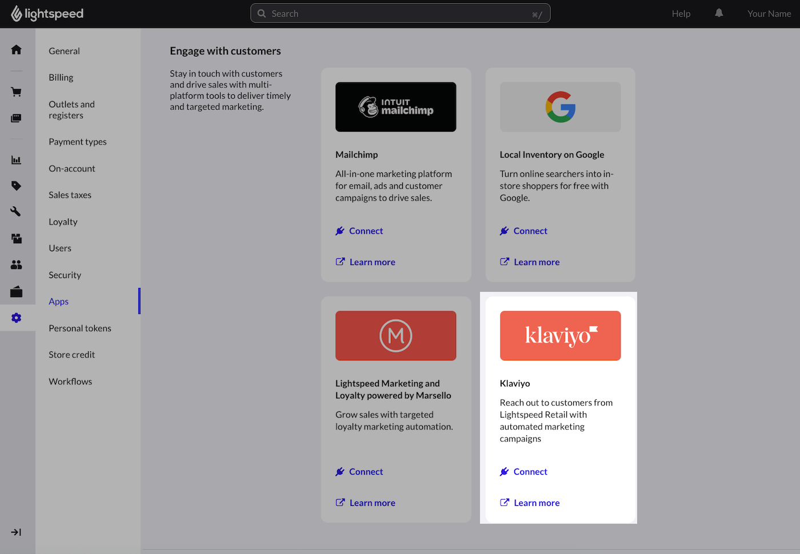
Task: Click inside the Search field
Action: click(400, 13)
